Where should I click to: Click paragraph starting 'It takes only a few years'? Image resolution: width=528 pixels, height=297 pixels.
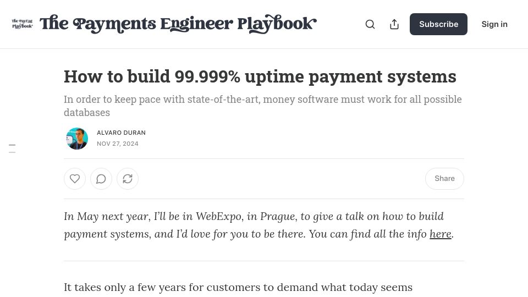pyautogui.click(x=238, y=287)
